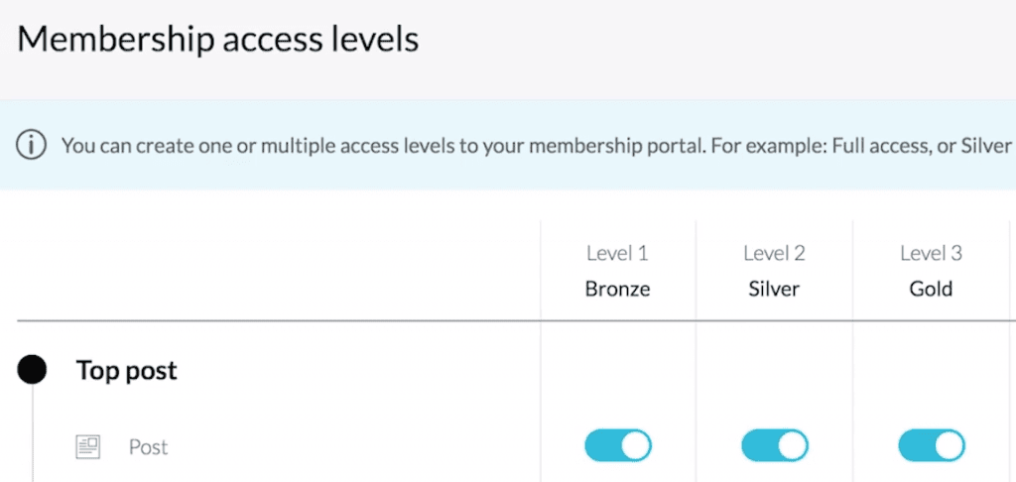Click the info circle icon in the banner
The height and width of the screenshot is (482, 1016).
tap(31, 146)
